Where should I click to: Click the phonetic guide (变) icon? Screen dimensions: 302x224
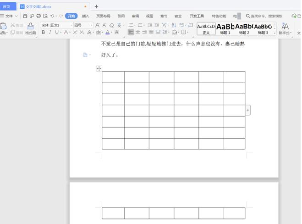tap(119, 25)
